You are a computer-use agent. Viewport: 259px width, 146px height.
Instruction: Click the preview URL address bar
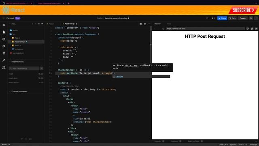(205, 29)
